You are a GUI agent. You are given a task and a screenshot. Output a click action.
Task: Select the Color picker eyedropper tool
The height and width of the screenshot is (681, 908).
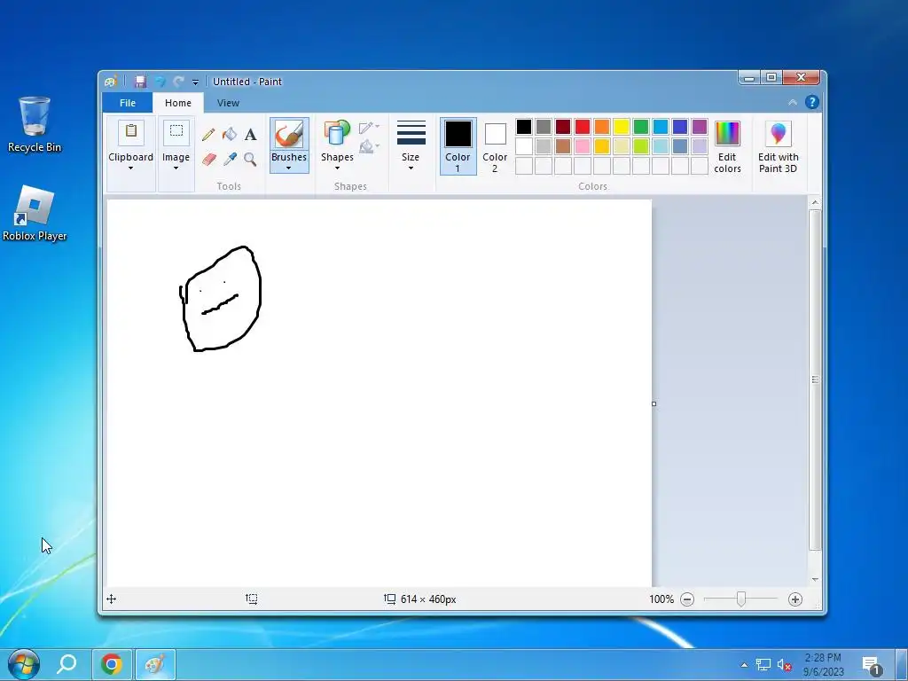click(230, 159)
